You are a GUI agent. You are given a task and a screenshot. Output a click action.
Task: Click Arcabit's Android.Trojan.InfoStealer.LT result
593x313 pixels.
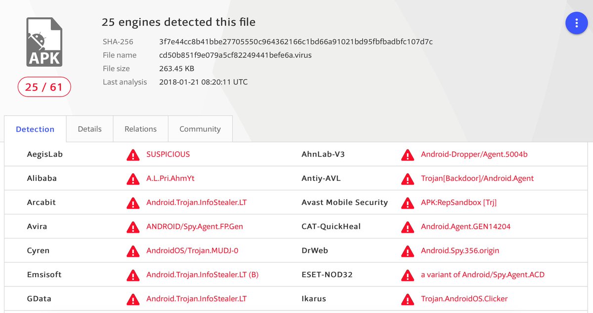coord(196,203)
